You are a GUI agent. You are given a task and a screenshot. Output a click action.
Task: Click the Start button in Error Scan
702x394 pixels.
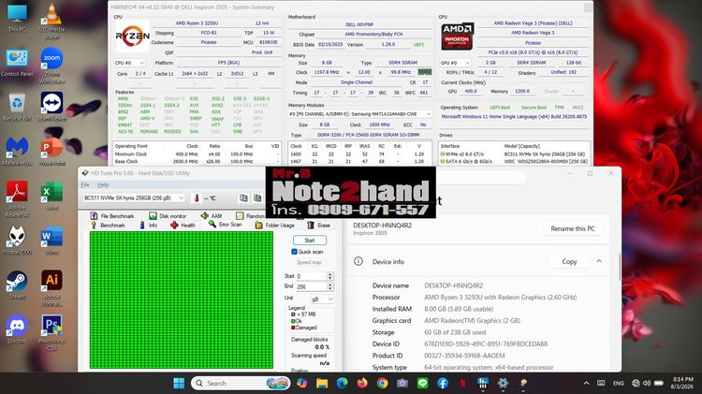310,241
